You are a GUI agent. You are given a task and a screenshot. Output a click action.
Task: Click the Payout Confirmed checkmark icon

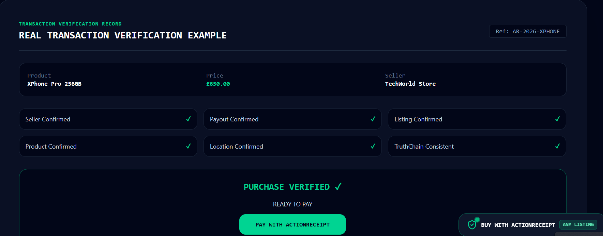[x=373, y=119]
